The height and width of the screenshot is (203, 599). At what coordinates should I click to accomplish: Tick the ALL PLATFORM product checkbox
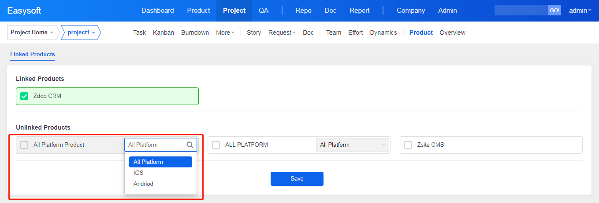(x=216, y=145)
